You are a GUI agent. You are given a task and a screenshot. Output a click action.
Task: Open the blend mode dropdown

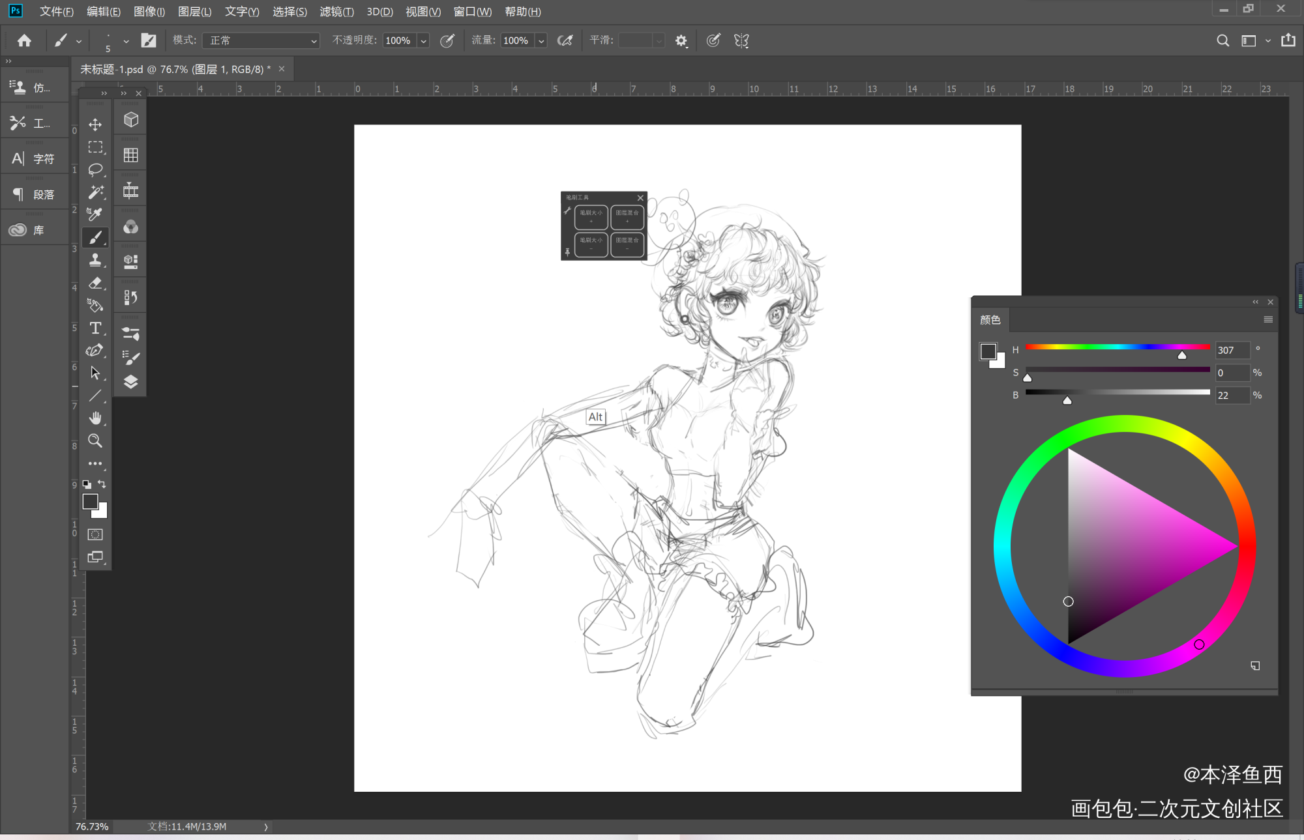[261, 40]
